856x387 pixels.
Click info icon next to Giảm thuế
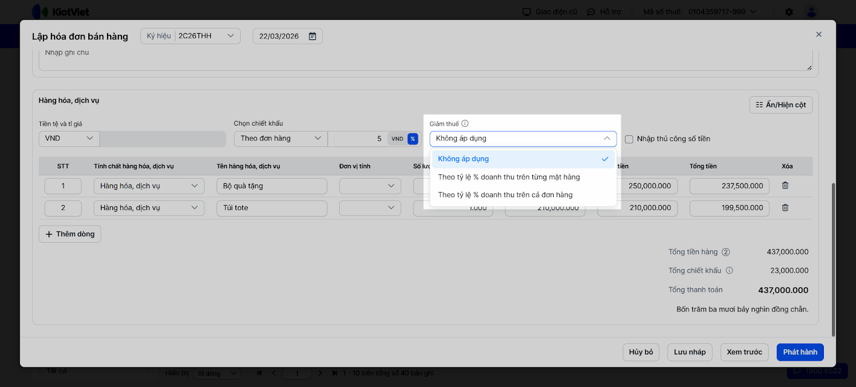(465, 123)
